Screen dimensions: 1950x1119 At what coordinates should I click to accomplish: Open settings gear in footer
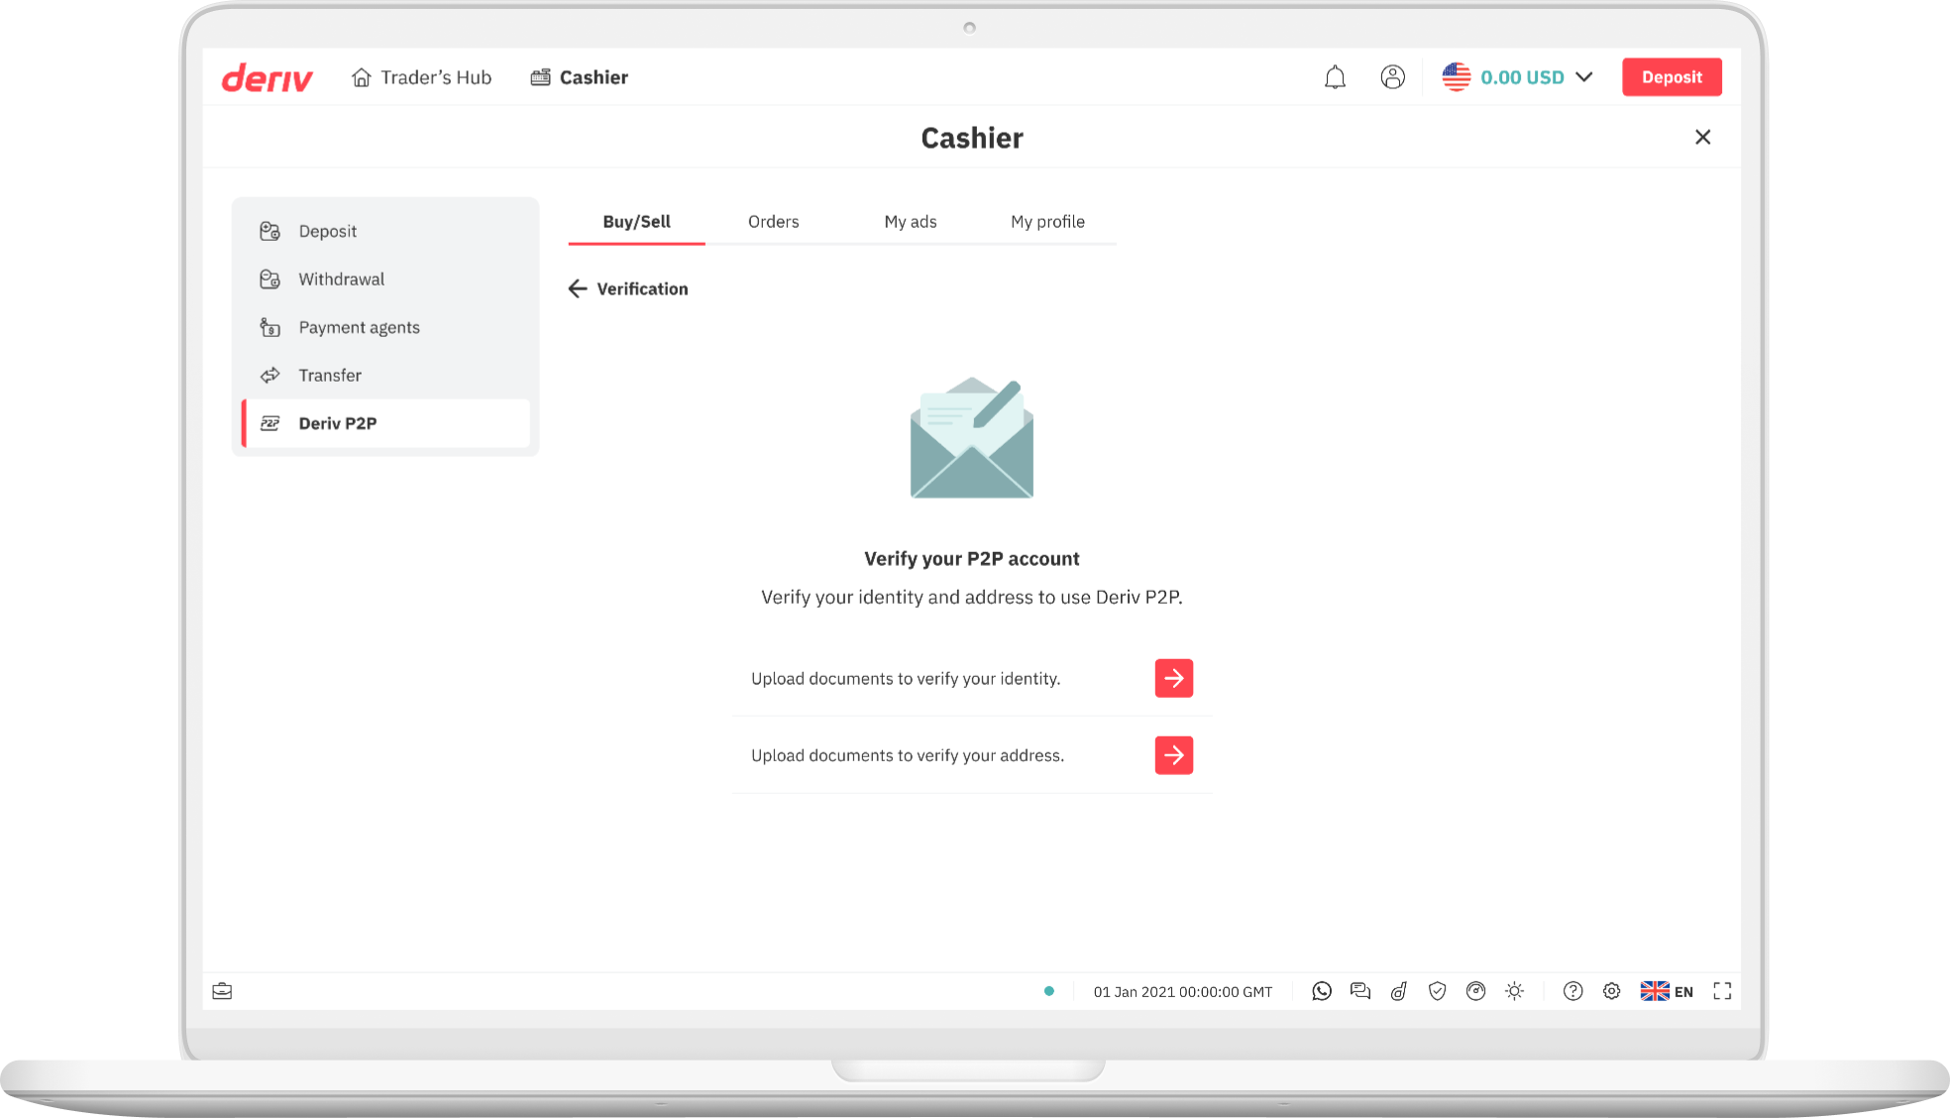tap(1611, 991)
